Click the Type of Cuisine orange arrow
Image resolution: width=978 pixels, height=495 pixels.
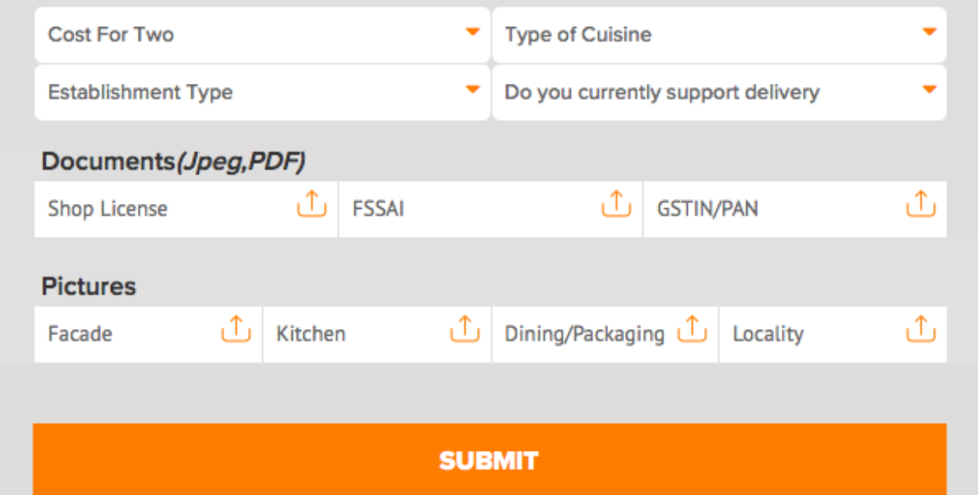(929, 32)
